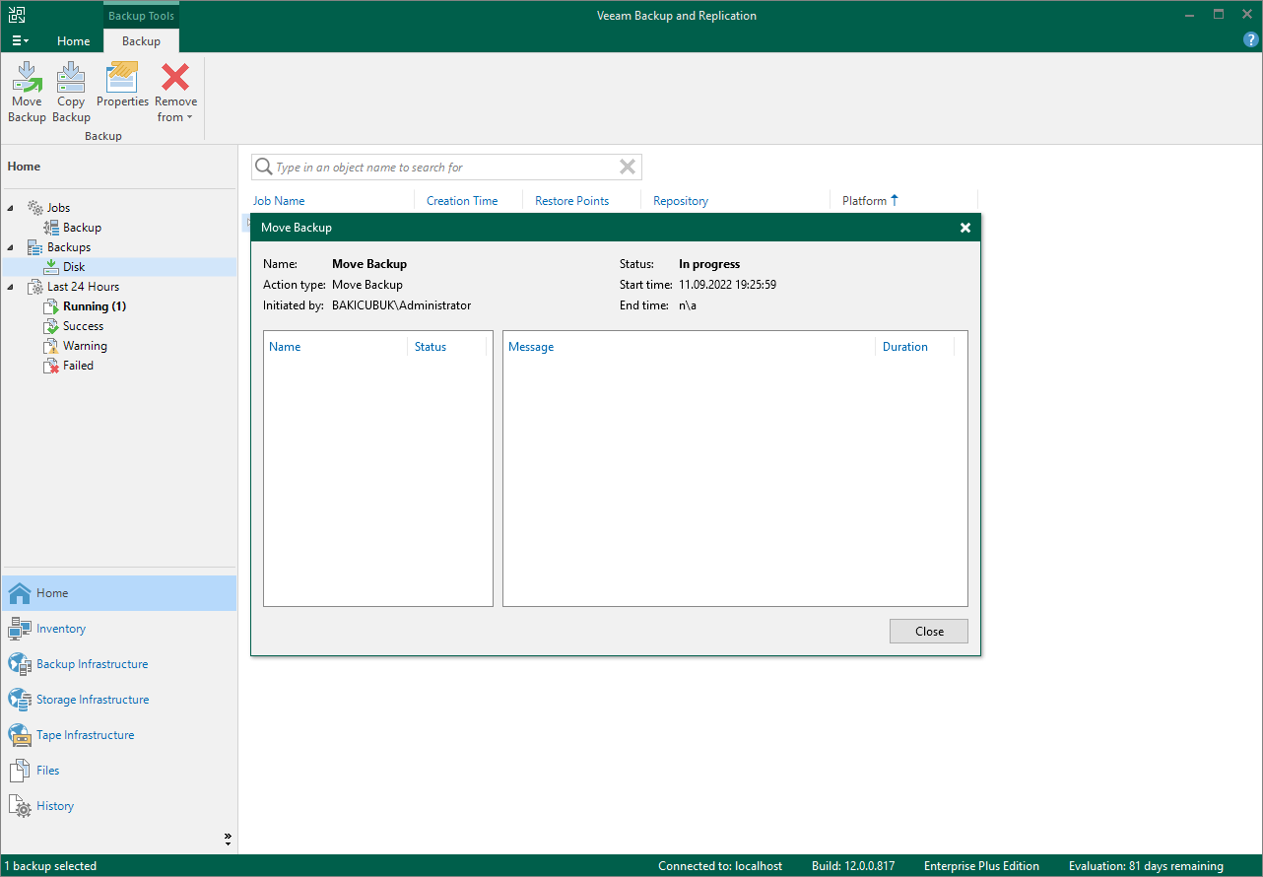Open Failed sessions node
This screenshot has height=877, width=1263.
click(78, 366)
